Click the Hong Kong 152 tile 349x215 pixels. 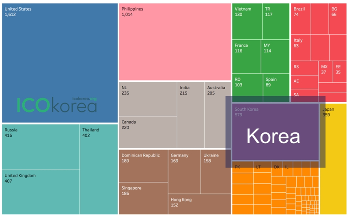click(x=200, y=204)
